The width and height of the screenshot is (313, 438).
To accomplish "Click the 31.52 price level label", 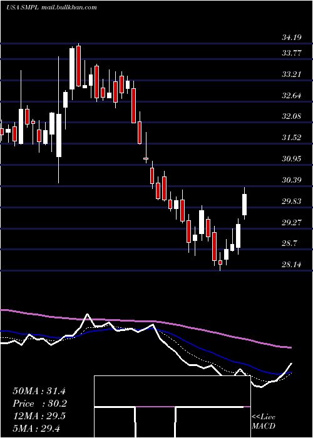I will click(292, 138).
